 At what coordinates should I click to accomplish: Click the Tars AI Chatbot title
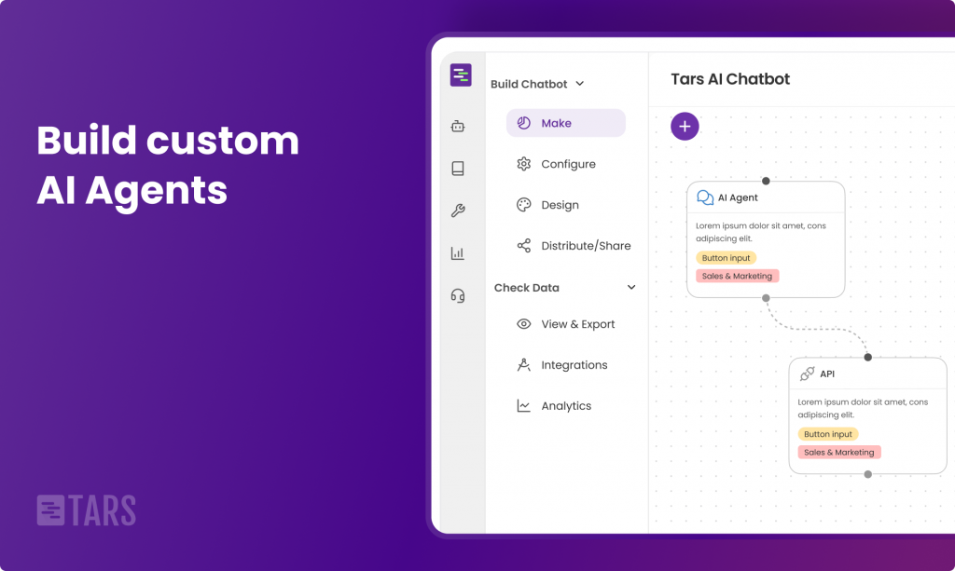pyautogui.click(x=730, y=79)
